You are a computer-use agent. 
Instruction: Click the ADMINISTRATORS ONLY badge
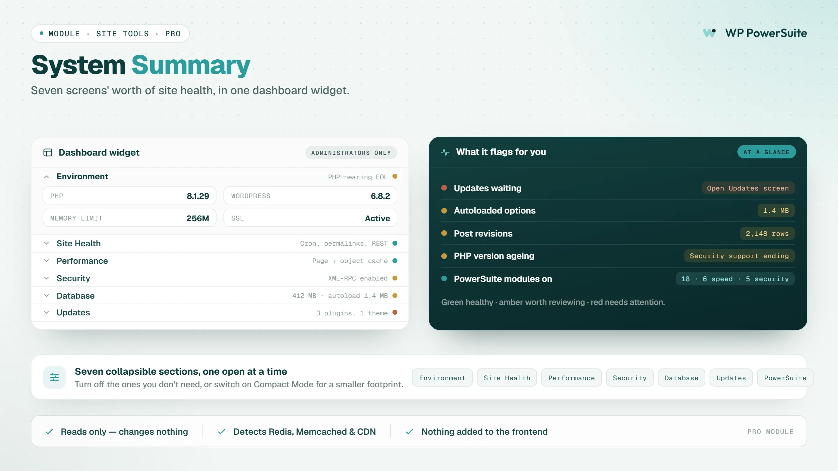[351, 153]
